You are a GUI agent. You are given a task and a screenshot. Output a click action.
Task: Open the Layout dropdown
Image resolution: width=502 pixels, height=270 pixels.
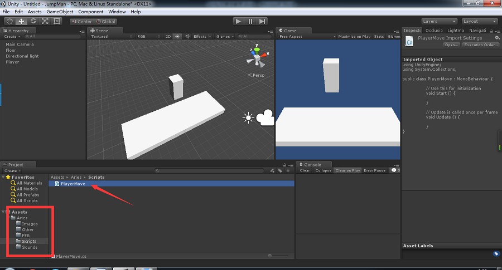point(479,21)
